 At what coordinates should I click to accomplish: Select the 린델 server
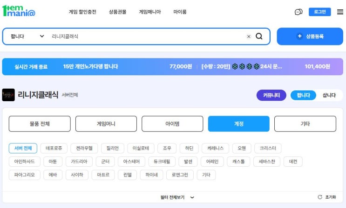click(x=127, y=175)
